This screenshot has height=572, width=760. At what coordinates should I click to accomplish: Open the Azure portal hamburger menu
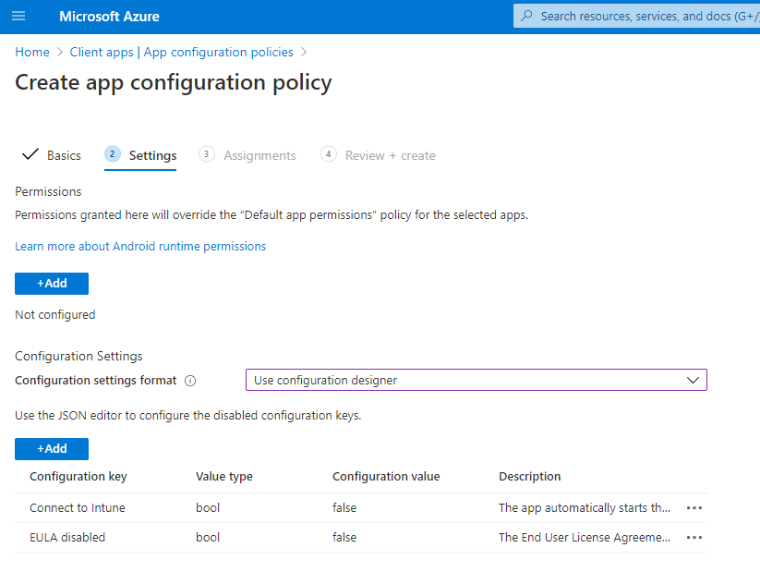[18, 16]
